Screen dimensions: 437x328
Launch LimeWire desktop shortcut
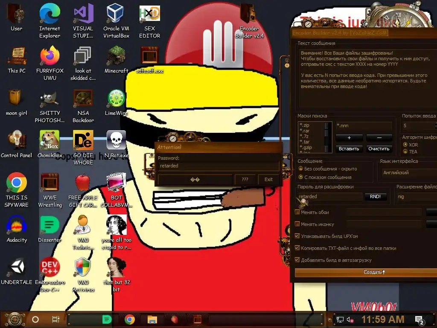coord(116,102)
